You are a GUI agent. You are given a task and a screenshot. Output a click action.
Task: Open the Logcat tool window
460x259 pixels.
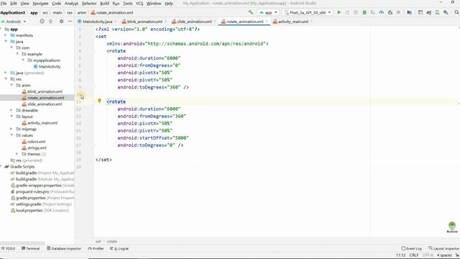[x=119, y=248]
